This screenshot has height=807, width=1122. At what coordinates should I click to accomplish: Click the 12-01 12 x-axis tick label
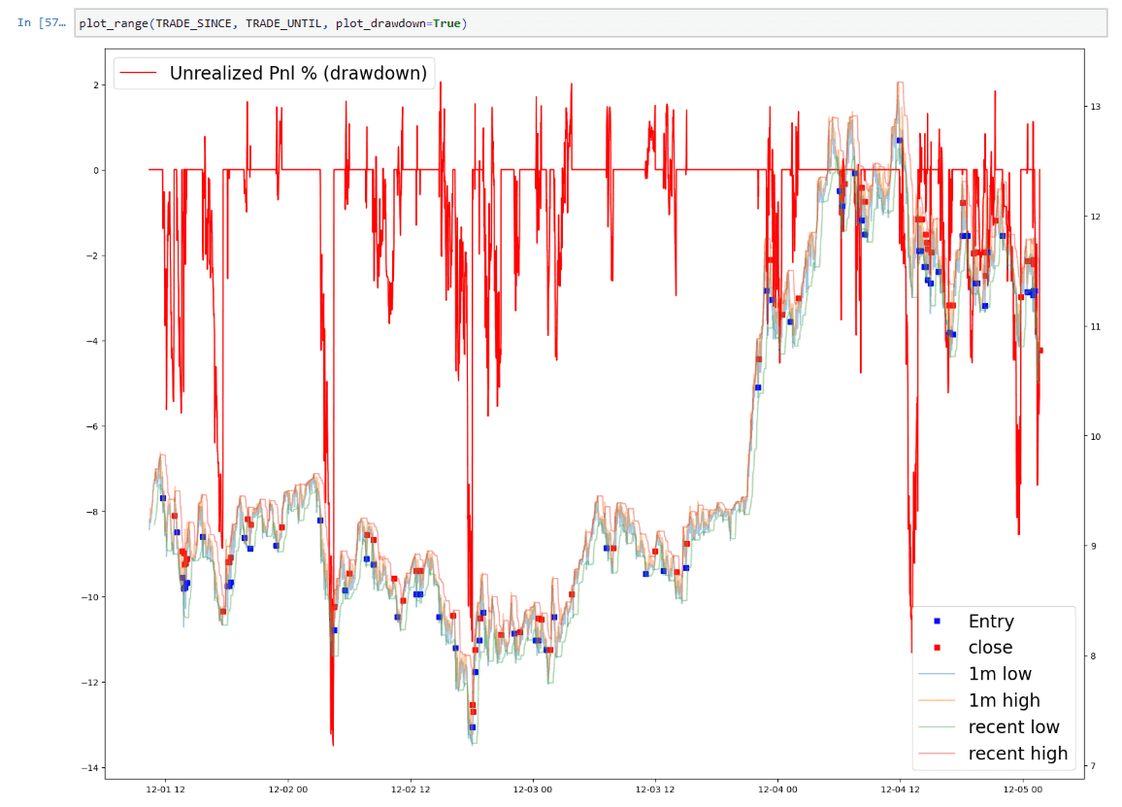(x=165, y=790)
